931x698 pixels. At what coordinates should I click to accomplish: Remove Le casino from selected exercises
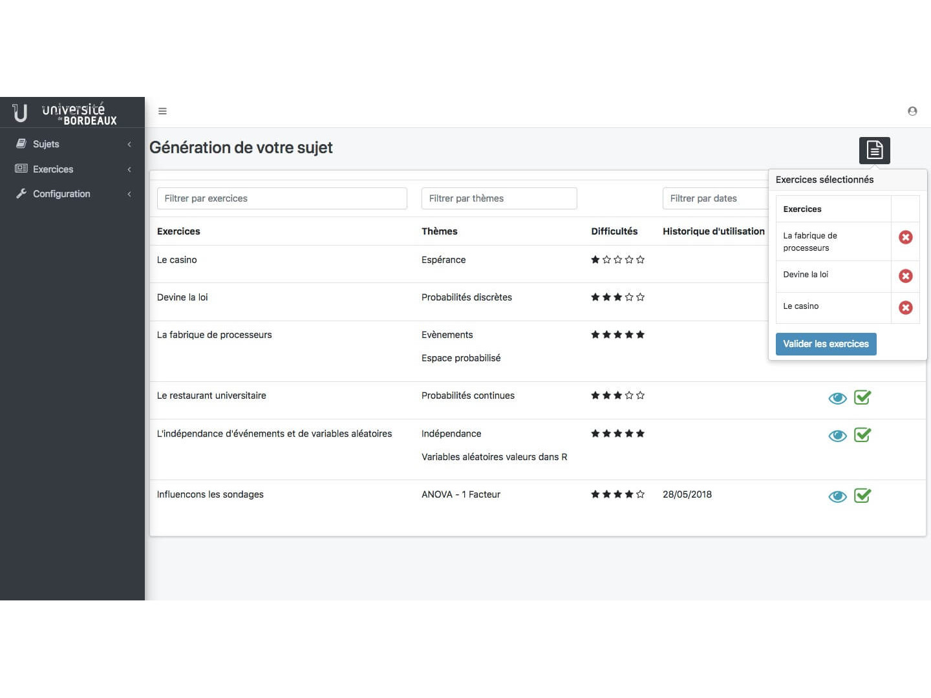pyautogui.click(x=905, y=308)
